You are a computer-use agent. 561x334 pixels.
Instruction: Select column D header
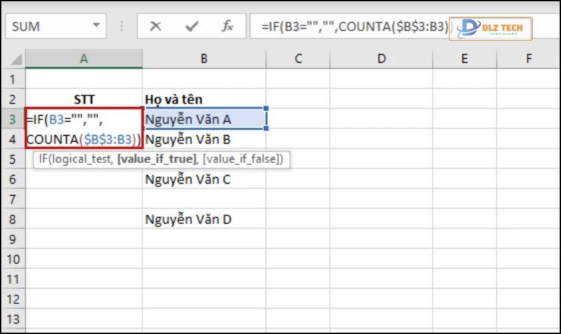click(381, 59)
